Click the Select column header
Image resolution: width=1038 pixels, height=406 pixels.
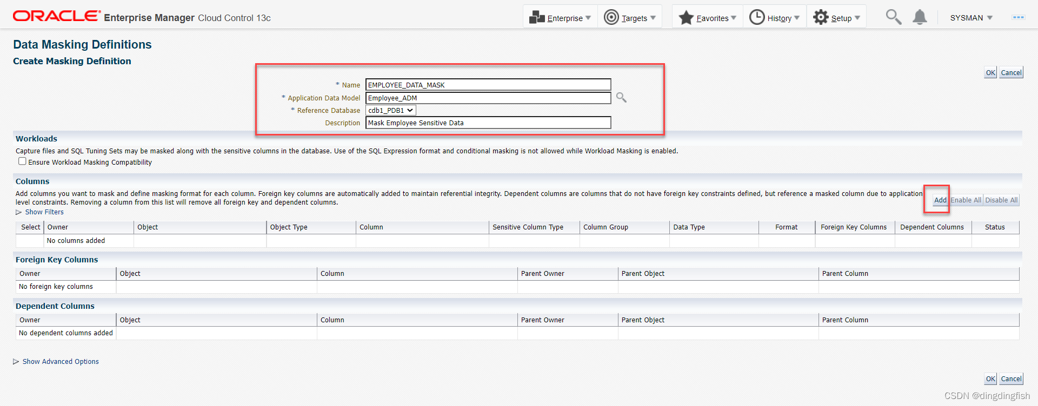point(31,227)
